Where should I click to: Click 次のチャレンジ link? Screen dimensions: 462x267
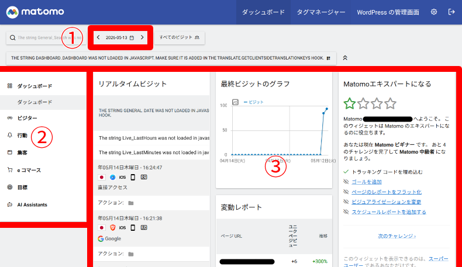397,236
